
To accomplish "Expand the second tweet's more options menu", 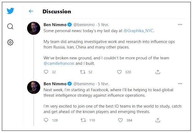I will tap(180, 84).
